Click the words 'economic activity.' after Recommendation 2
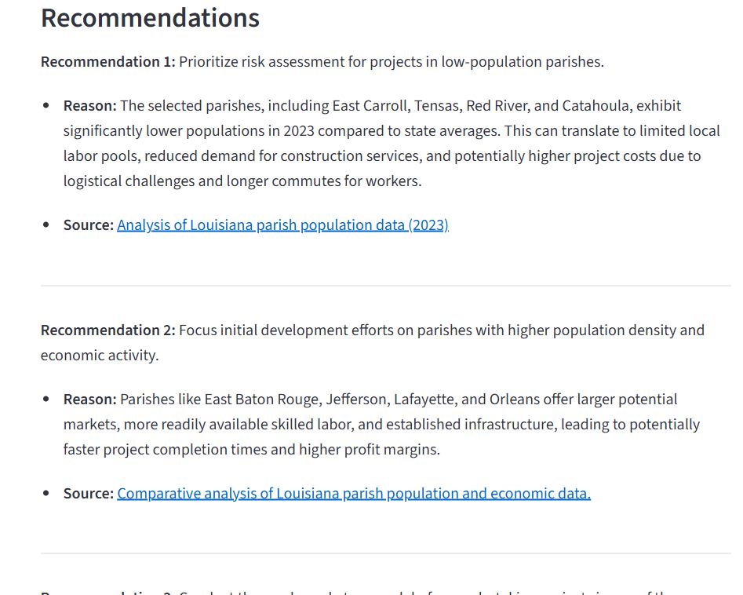This screenshot has width=743, height=595. [x=100, y=355]
